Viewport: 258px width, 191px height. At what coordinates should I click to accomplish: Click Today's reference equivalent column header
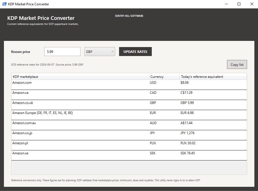[x=213, y=77]
